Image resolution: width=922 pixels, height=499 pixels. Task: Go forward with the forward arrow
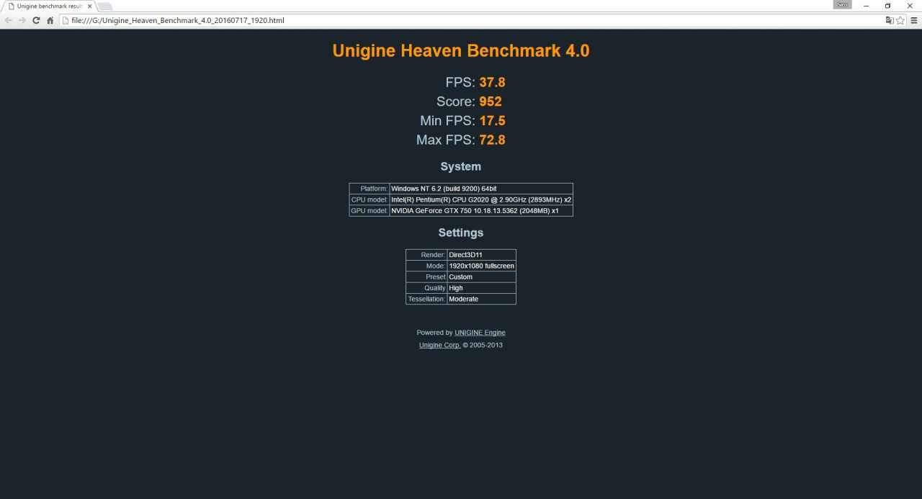click(22, 20)
